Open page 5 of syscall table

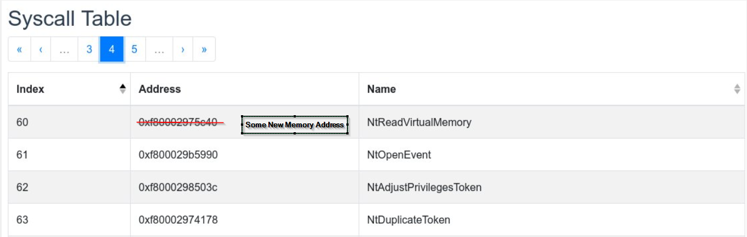coord(134,49)
